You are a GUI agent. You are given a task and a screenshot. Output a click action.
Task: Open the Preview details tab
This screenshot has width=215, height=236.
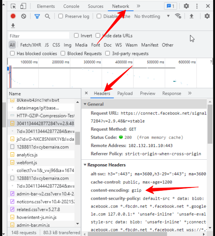(148, 94)
